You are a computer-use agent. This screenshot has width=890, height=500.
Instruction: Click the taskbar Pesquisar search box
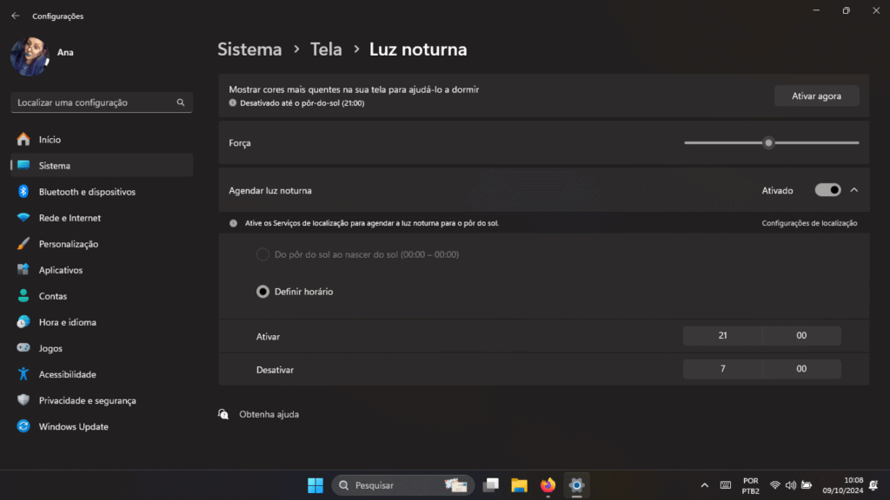coord(403,485)
